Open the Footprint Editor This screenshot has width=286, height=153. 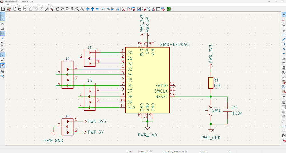tap(133, 9)
